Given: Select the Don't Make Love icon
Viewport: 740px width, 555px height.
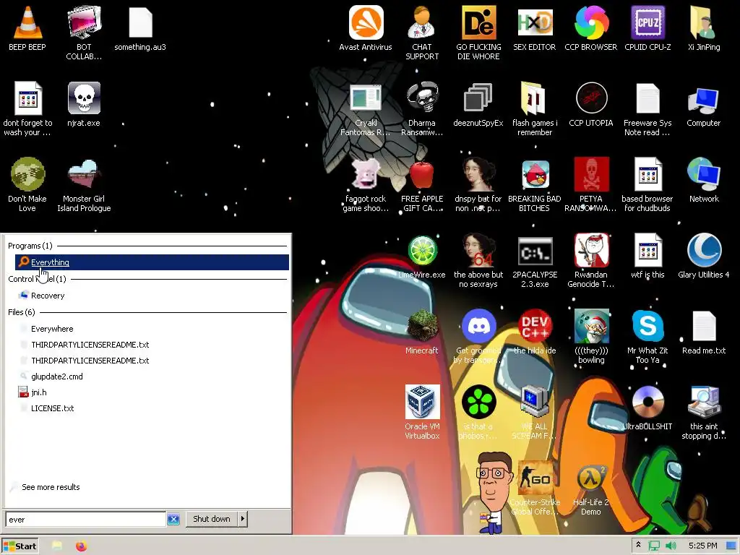Looking at the screenshot, I should (x=27, y=184).
